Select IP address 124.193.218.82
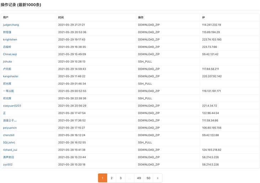 [x=212, y=150]
